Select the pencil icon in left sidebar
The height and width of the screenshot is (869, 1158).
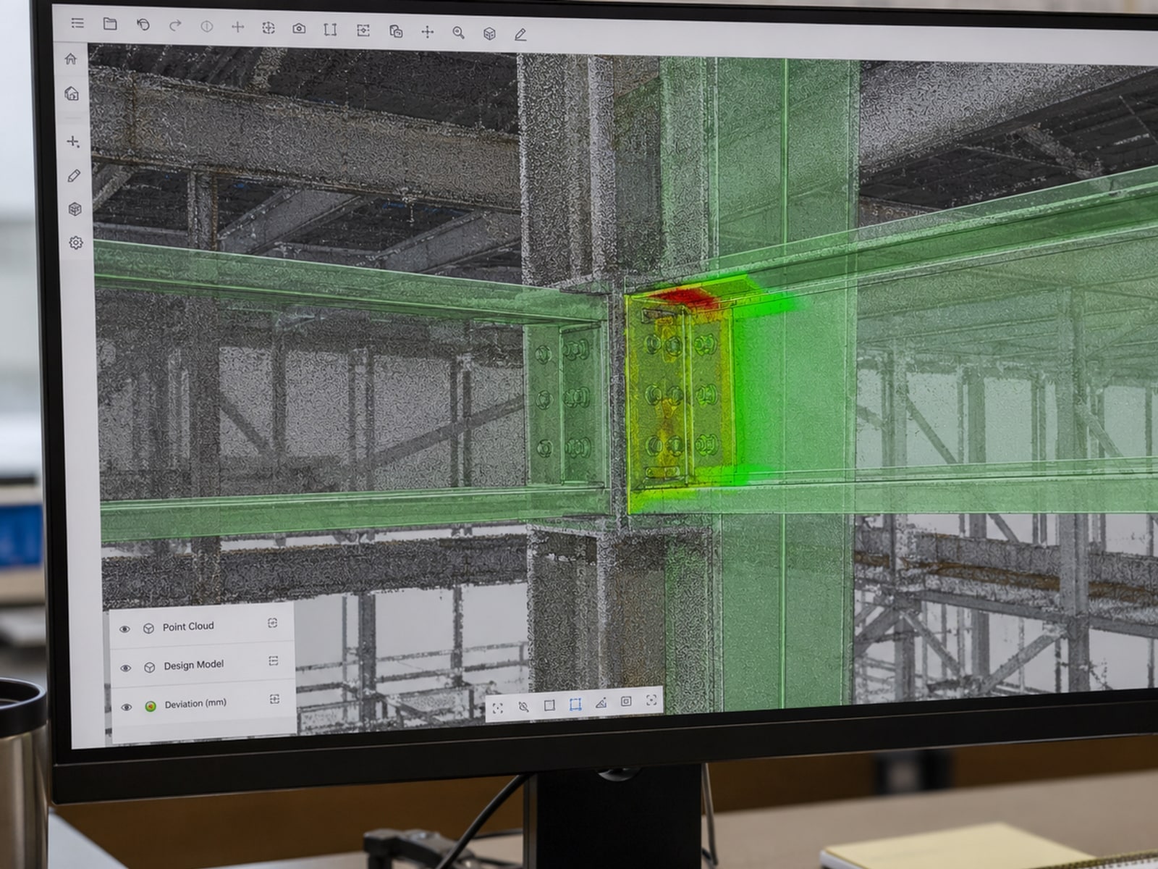pyautogui.click(x=74, y=176)
